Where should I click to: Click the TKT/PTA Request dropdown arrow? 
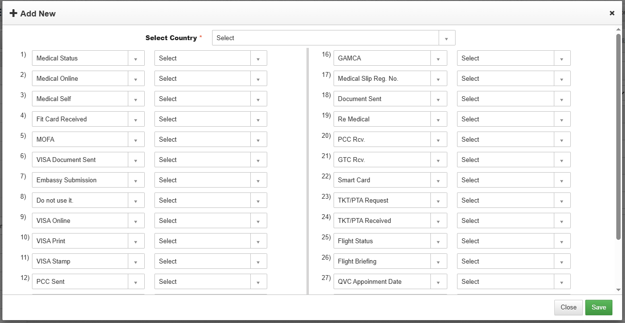coord(438,201)
